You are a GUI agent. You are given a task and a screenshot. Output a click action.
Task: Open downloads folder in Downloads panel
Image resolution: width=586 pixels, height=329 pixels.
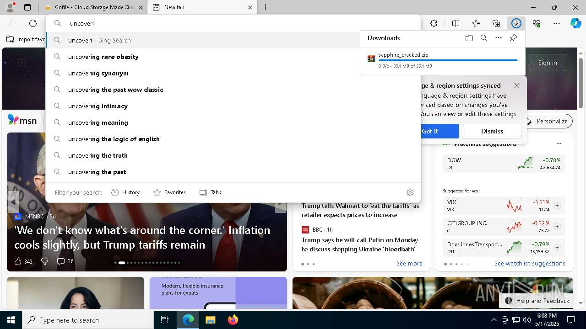point(469,38)
